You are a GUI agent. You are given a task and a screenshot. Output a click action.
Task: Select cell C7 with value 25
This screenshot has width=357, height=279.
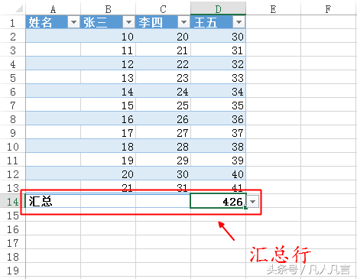pyautogui.click(x=163, y=105)
